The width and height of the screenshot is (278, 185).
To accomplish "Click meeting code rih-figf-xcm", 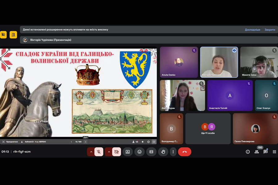I will coord(22,152).
